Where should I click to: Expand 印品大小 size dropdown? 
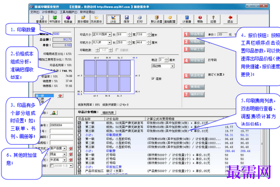tap(110, 34)
